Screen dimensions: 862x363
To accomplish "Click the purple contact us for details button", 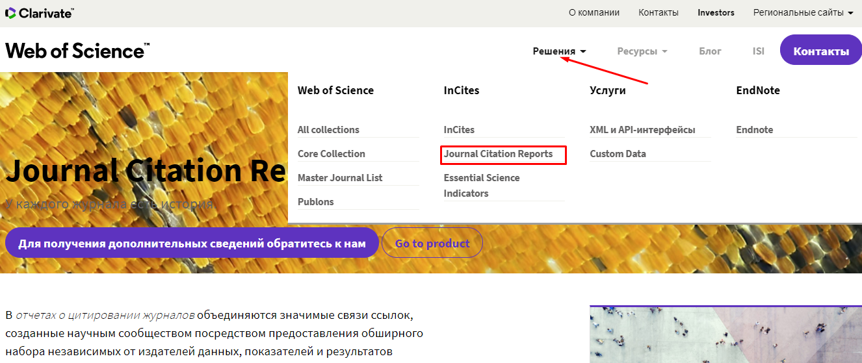I will pyautogui.click(x=192, y=244).
